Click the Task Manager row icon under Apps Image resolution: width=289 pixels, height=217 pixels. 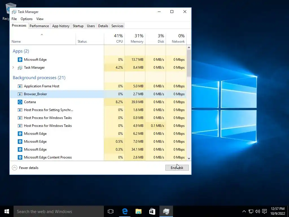click(x=20, y=68)
